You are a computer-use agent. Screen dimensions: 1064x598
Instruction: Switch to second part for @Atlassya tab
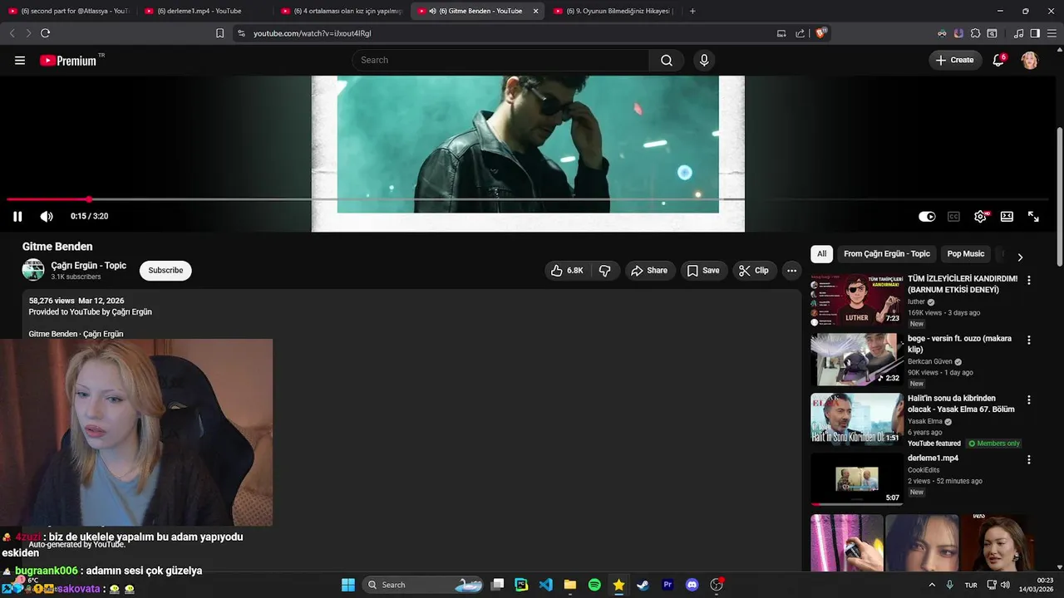(x=68, y=11)
